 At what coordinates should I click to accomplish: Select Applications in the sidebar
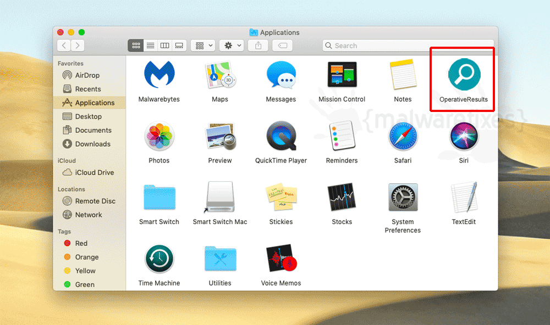(90, 103)
